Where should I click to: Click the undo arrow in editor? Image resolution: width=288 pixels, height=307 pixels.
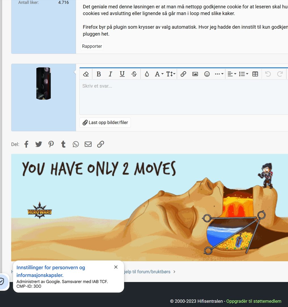268,74
